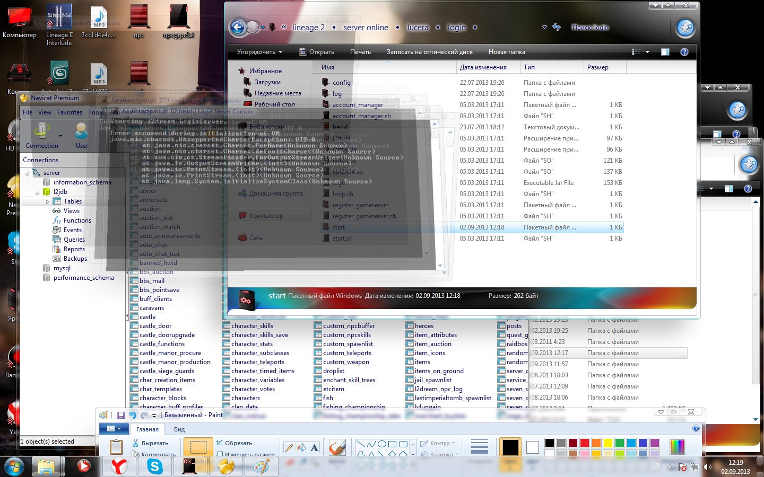Open the Connection dropdown arrow in Navicat
Viewport: 764px width, 477px height.
point(60,136)
